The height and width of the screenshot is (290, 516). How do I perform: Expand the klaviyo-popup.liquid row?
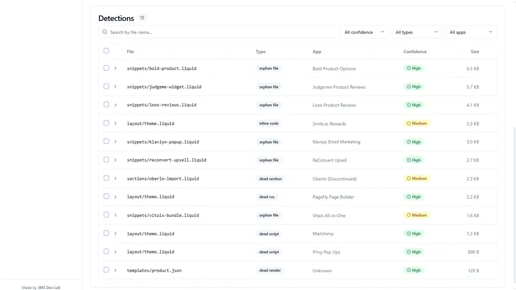click(x=116, y=142)
